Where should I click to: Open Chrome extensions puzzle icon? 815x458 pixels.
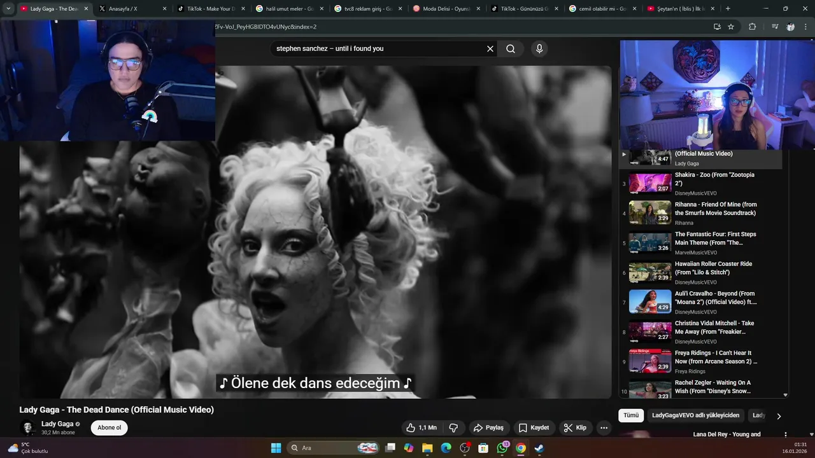[752, 27]
